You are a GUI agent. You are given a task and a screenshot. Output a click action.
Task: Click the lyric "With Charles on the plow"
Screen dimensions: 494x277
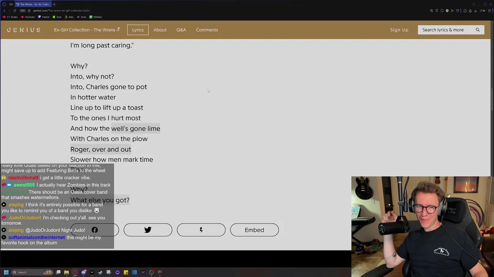click(109, 139)
